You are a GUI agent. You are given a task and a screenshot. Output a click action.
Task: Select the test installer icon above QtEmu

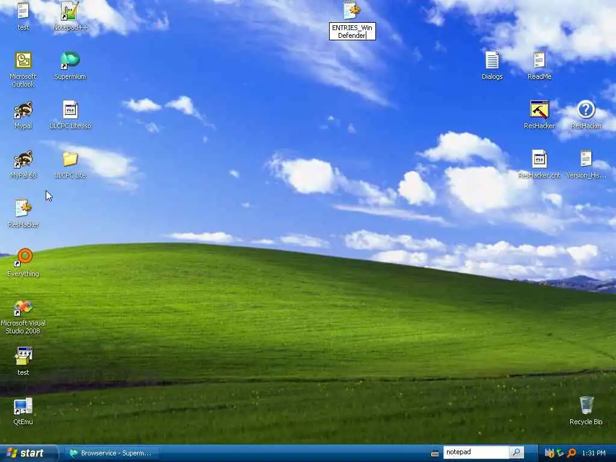pos(23,356)
